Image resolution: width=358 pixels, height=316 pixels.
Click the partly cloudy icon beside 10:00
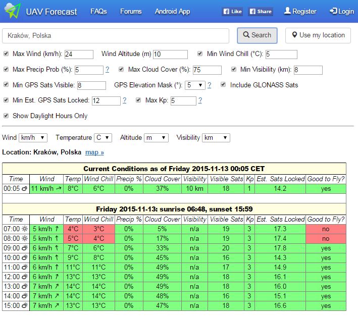click(25, 257)
